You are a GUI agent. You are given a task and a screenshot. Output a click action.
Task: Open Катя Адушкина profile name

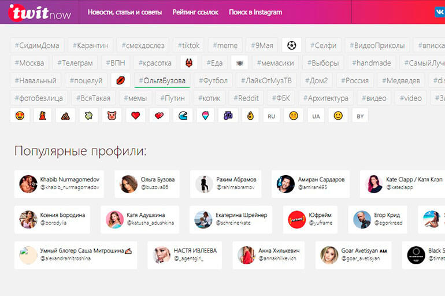coord(146,215)
